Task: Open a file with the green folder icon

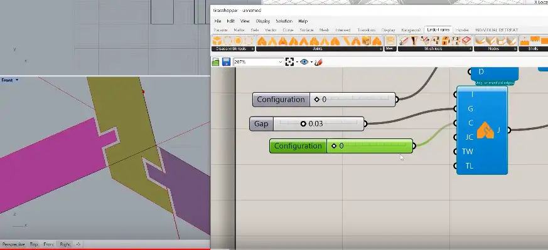Action: [216, 62]
